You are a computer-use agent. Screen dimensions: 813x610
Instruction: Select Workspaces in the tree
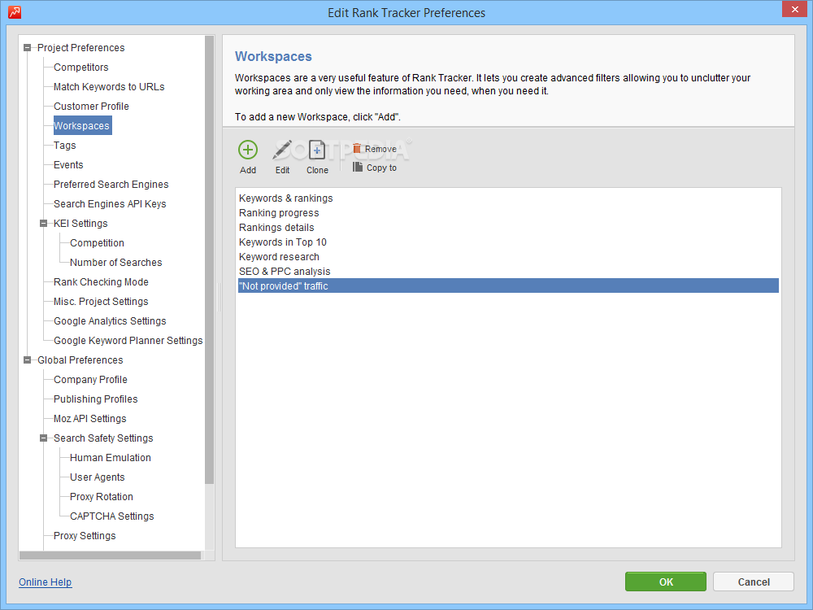[x=82, y=125]
